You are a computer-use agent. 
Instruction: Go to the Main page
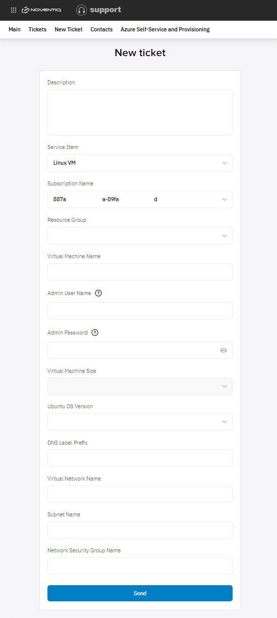point(15,29)
